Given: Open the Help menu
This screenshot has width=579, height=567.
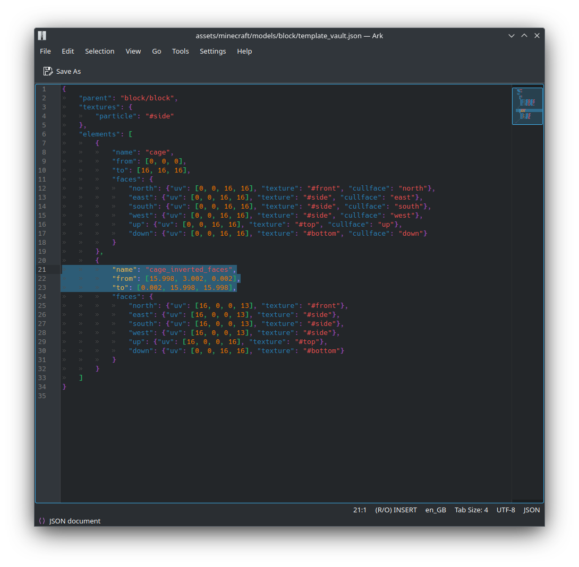Looking at the screenshot, I should click(244, 51).
